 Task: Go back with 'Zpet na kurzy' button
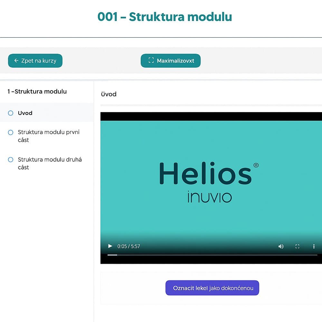(35, 61)
